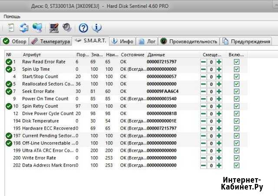Click the report document toolbar icon

pyautogui.click(x=10, y=28)
